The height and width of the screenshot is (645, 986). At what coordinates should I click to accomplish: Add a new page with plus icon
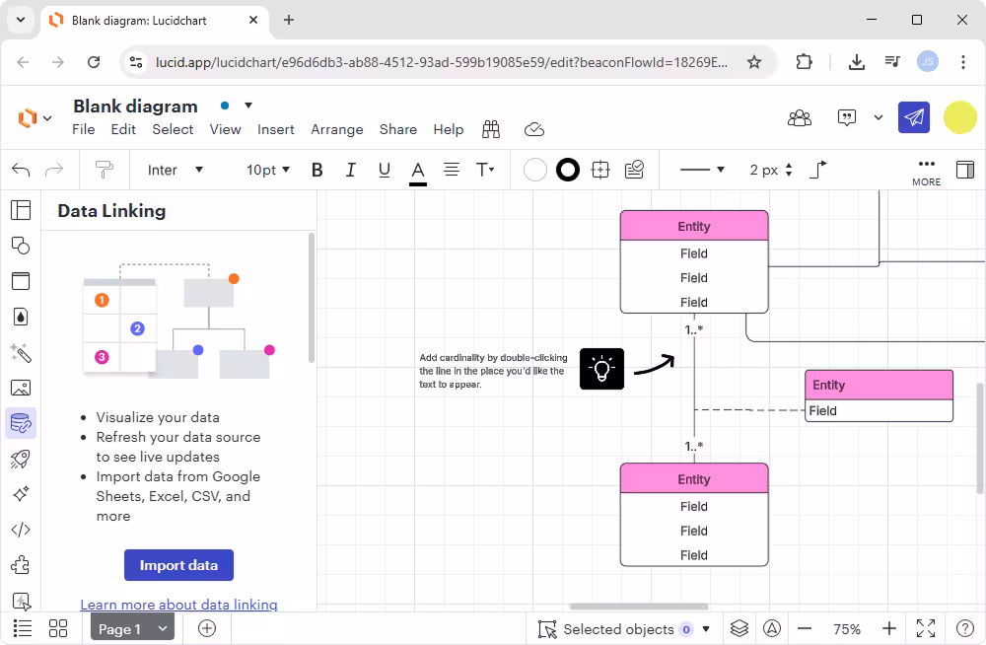[207, 628]
